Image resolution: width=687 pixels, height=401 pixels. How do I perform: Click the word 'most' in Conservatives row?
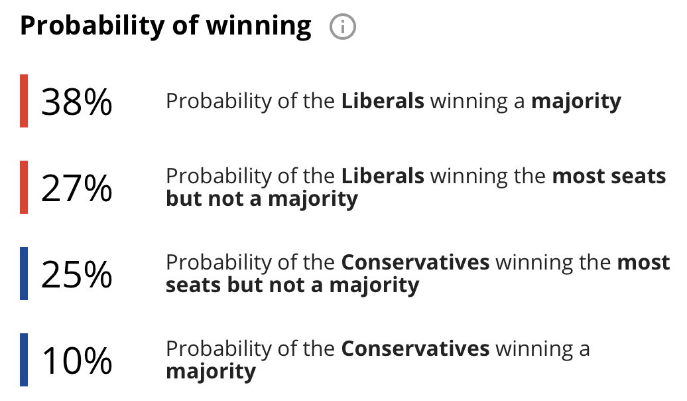tap(643, 262)
